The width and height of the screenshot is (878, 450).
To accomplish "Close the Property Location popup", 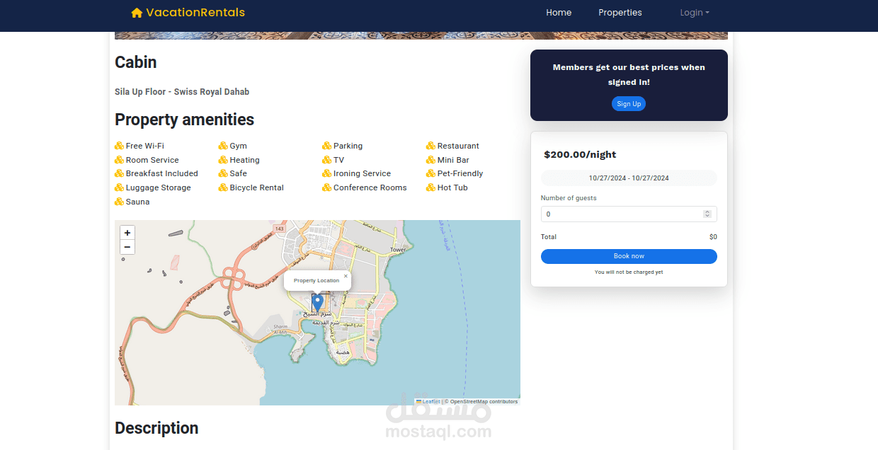I will (x=346, y=276).
